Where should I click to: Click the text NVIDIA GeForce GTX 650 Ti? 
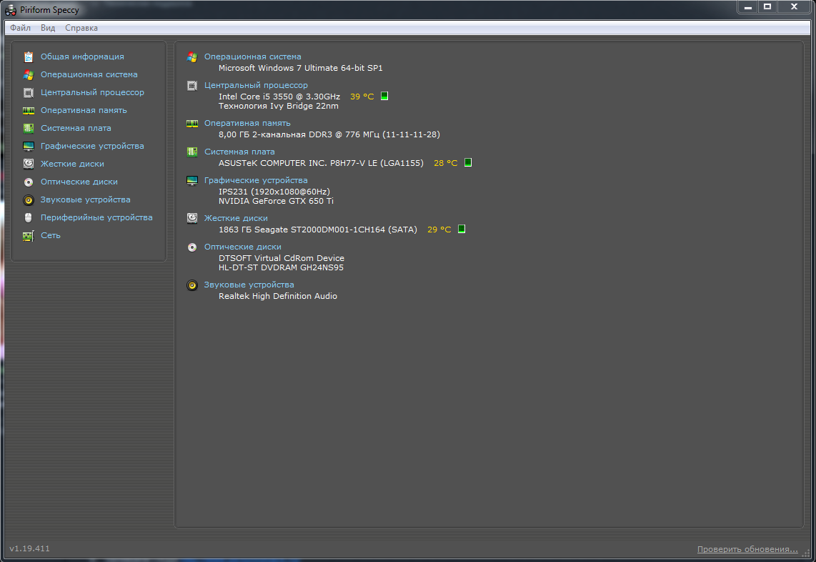coord(276,201)
